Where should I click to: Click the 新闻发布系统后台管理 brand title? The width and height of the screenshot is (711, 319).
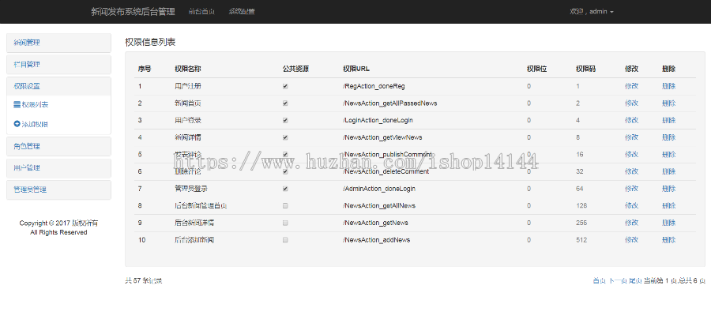click(x=133, y=12)
